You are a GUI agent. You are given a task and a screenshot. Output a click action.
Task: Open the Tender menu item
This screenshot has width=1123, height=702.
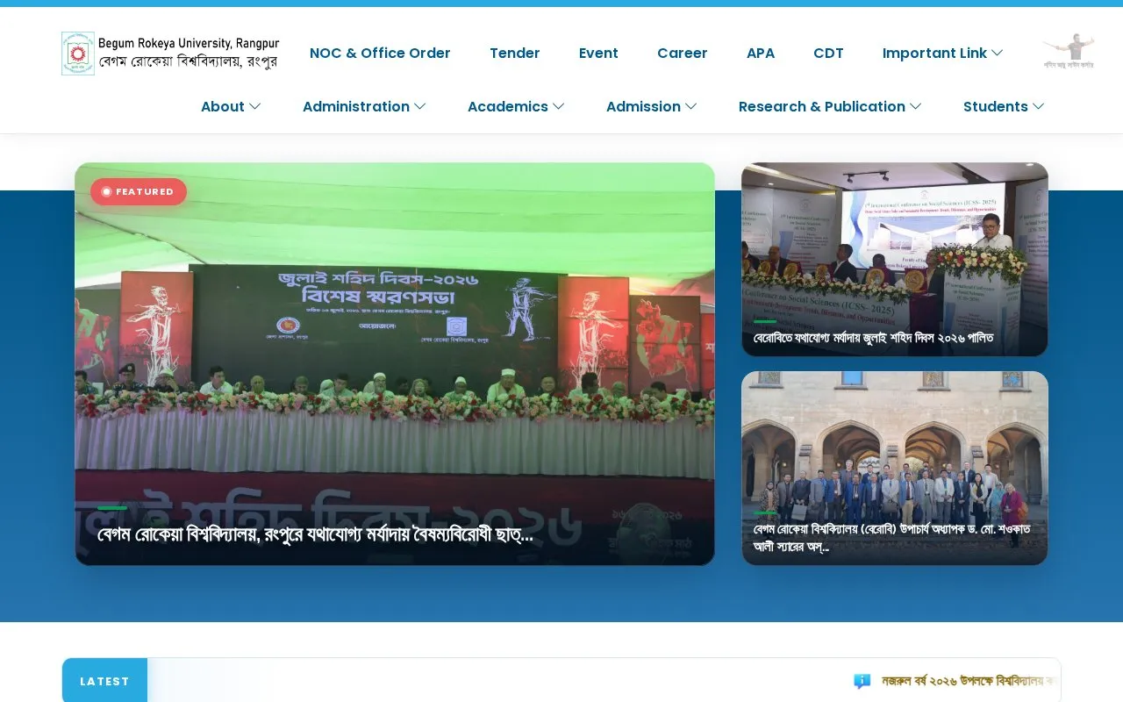(x=515, y=53)
